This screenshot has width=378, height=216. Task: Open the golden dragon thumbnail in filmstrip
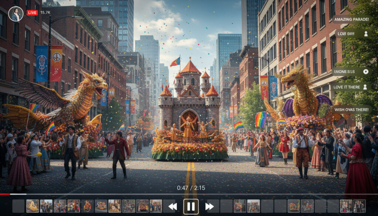click(32, 206)
